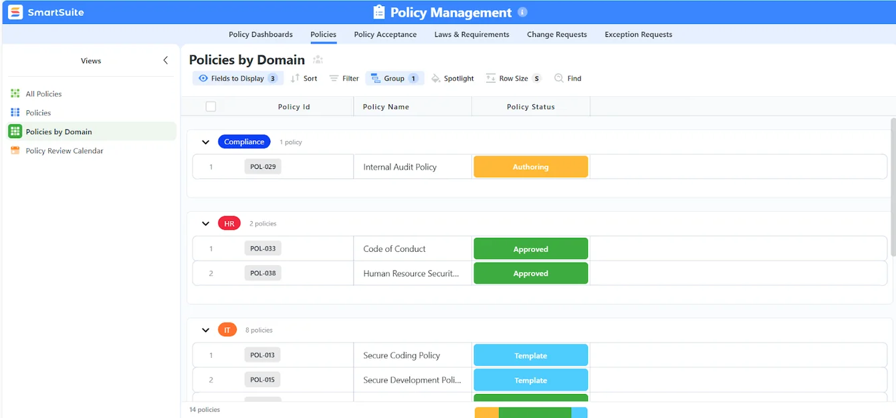Click the Spotlight button
896x418 pixels.
pyautogui.click(x=453, y=78)
